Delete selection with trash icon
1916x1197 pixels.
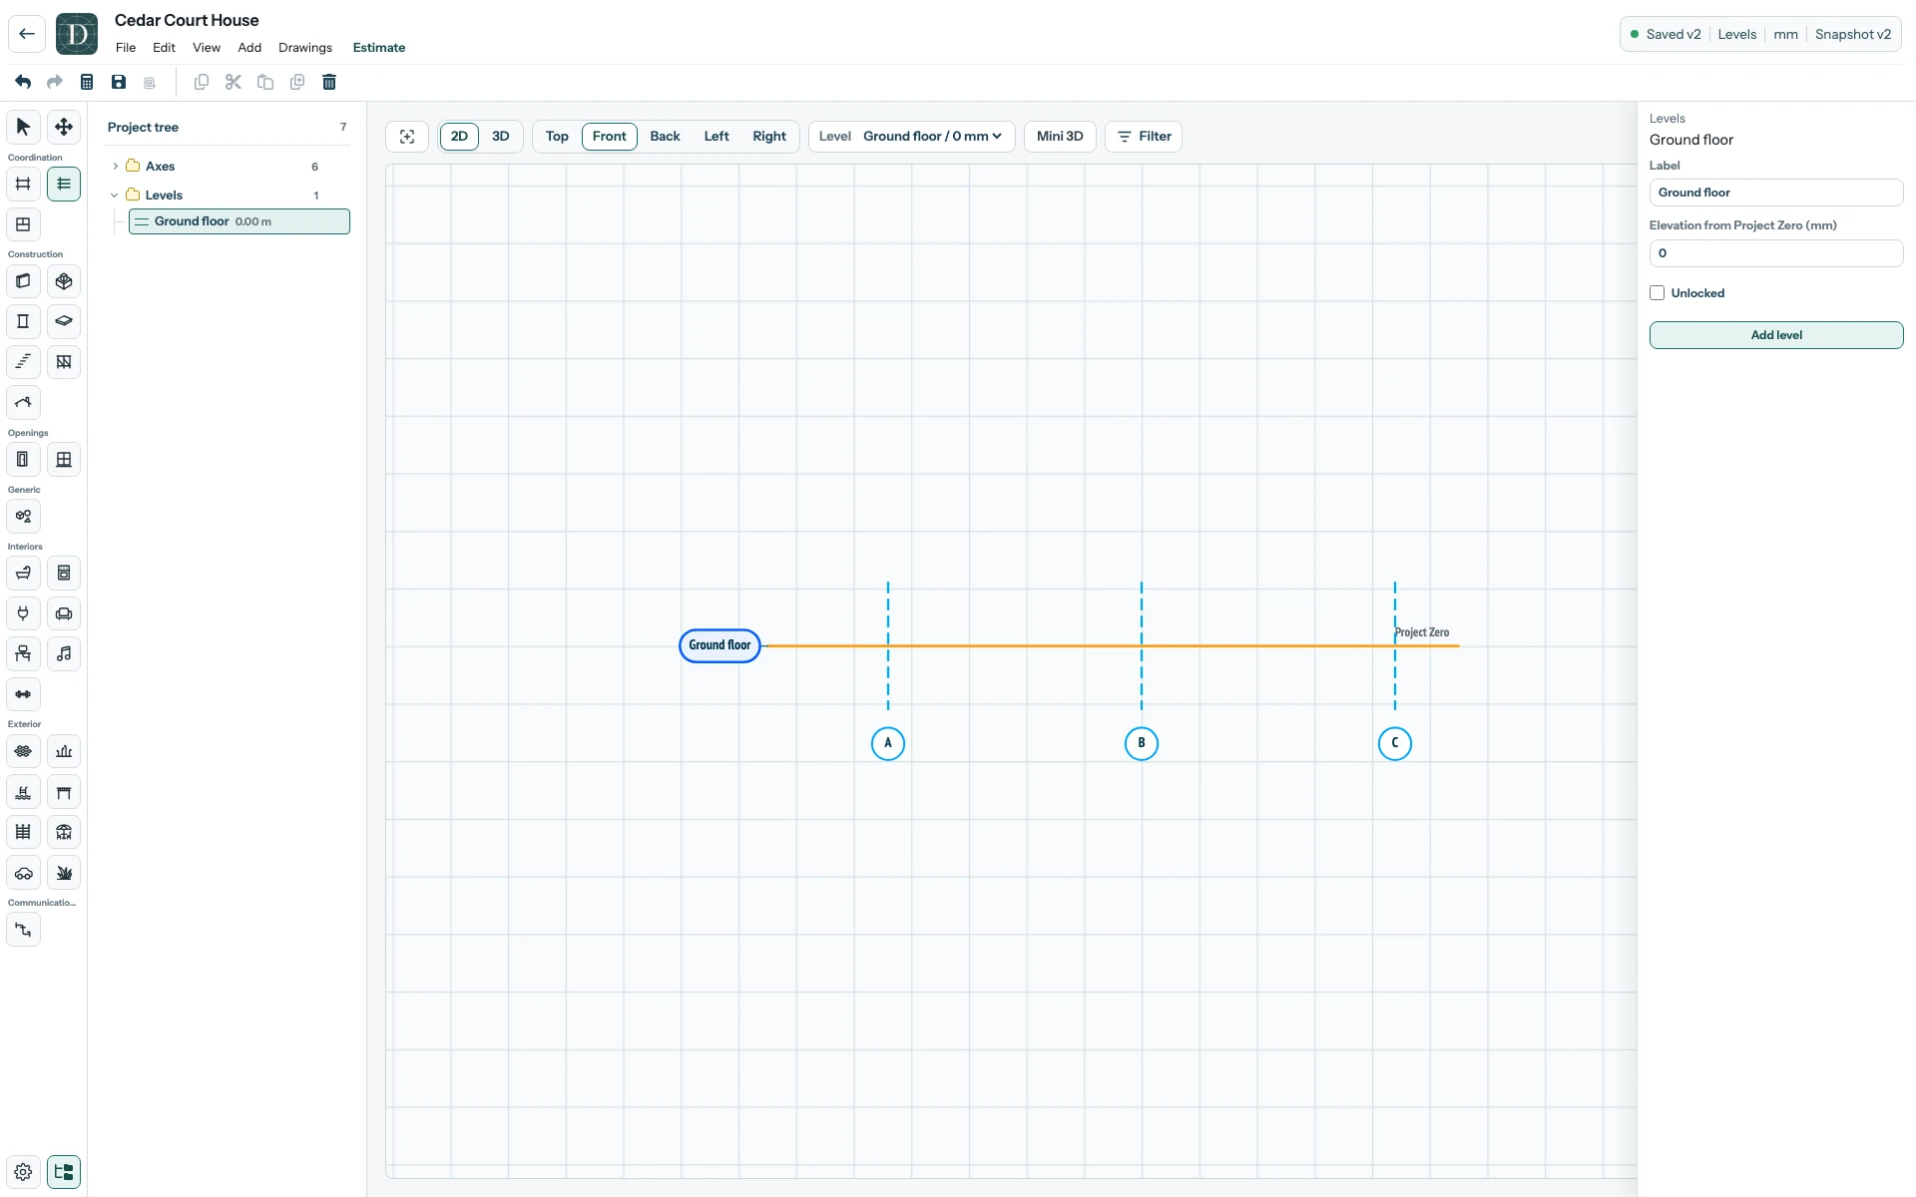[x=329, y=82]
